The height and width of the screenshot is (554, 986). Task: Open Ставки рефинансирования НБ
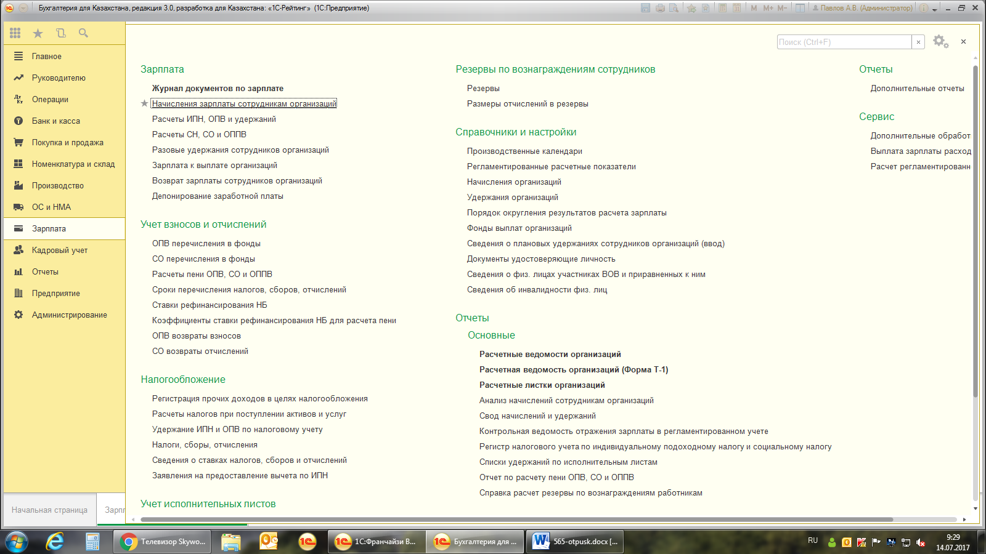210,305
